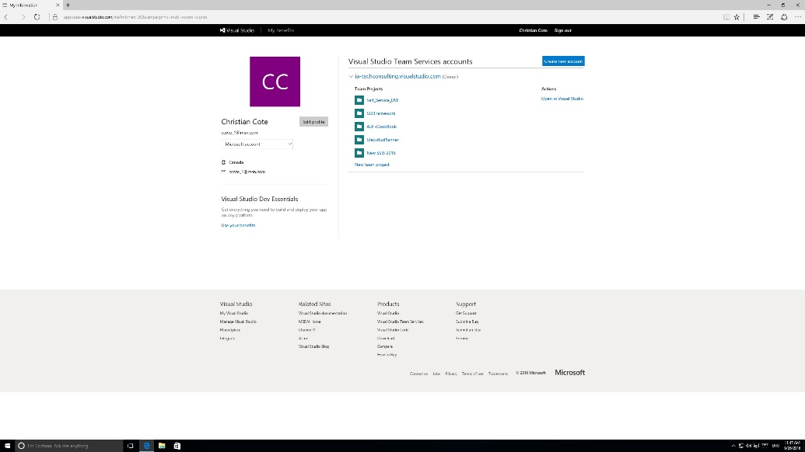Refresh the page with the reload icon
The height and width of the screenshot is (452, 805).
click(x=37, y=17)
